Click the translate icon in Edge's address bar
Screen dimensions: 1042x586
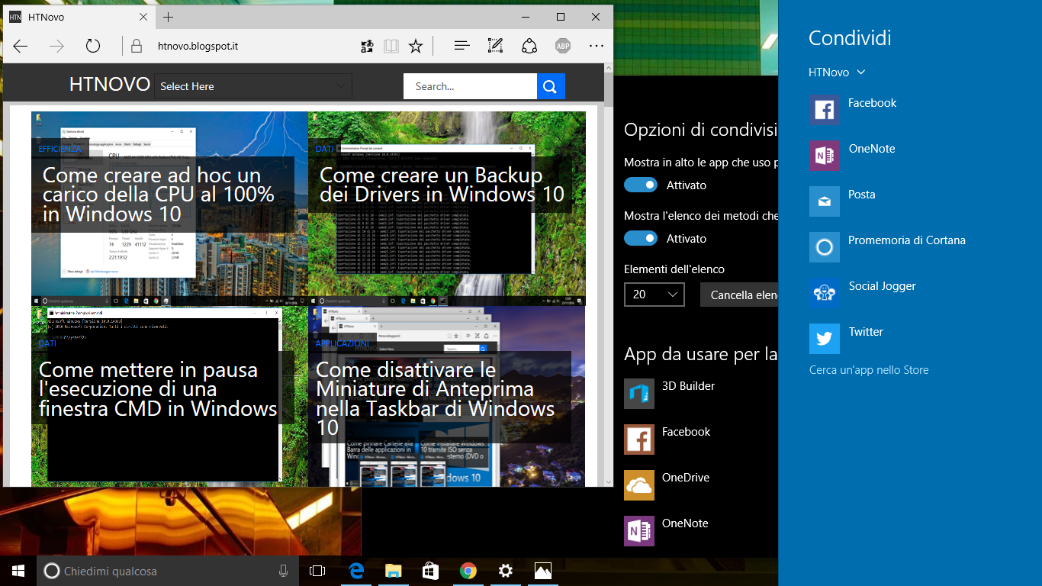pyautogui.click(x=368, y=46)
